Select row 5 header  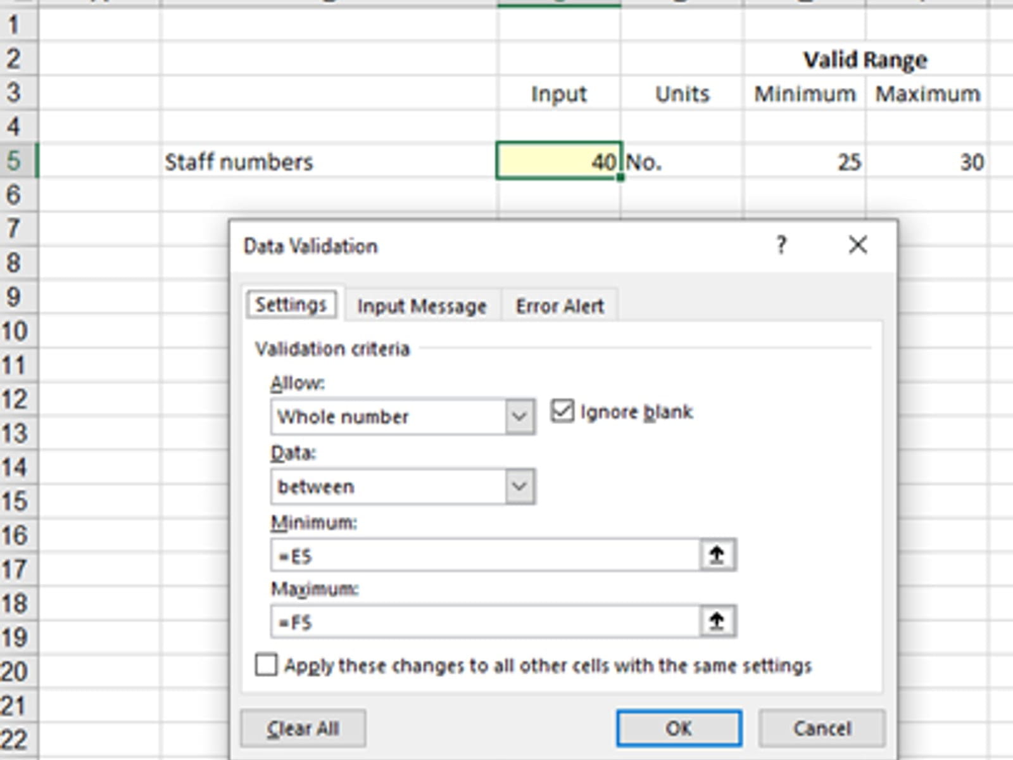pyautogui.click(x=15, y=160)
